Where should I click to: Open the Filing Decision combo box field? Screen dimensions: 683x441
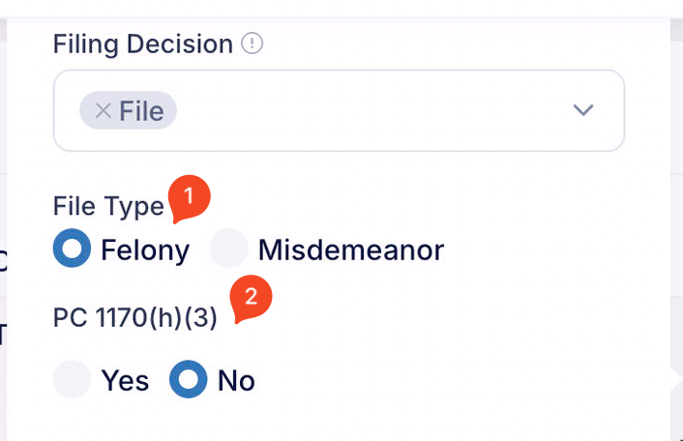339,110
